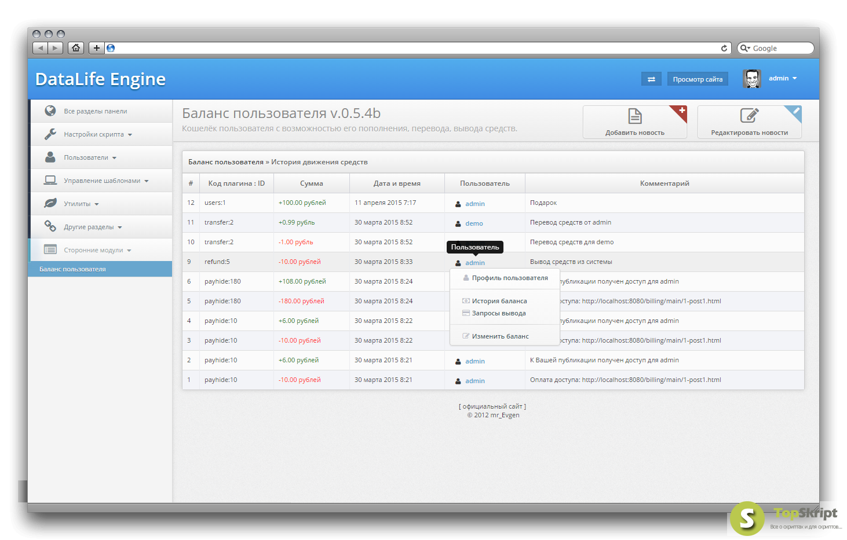Open Баланс пользователя sidebar item
Screen dimensions: 847x540
[100, 269]
